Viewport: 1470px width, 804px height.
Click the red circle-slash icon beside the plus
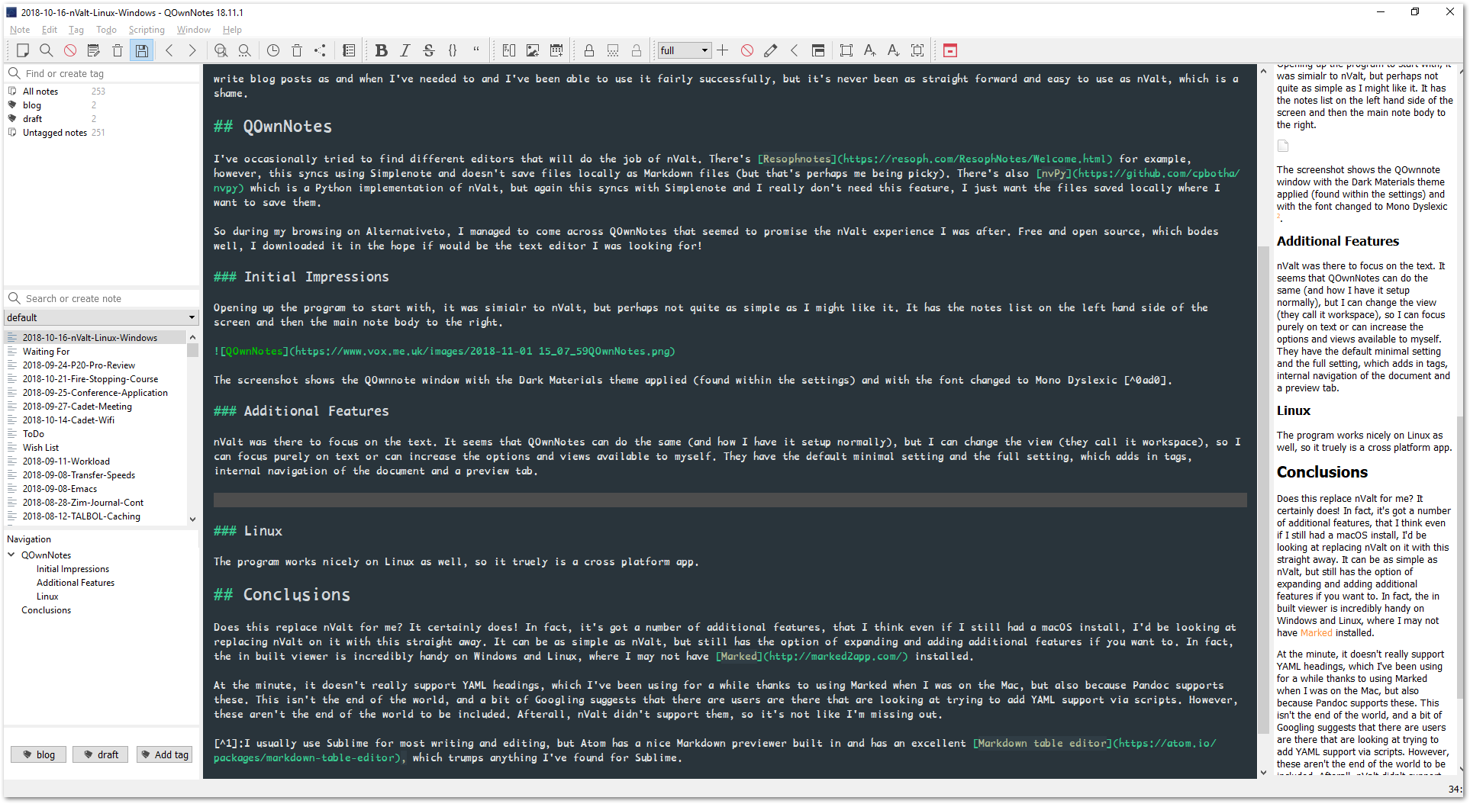747,50
